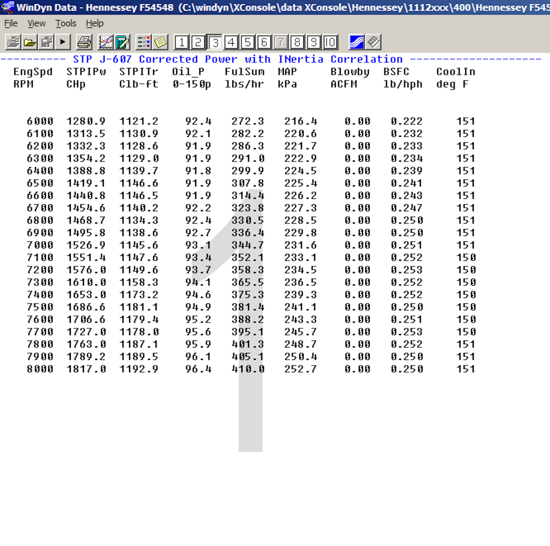Click the gray tag icon at toolbar end

[373, 42]
